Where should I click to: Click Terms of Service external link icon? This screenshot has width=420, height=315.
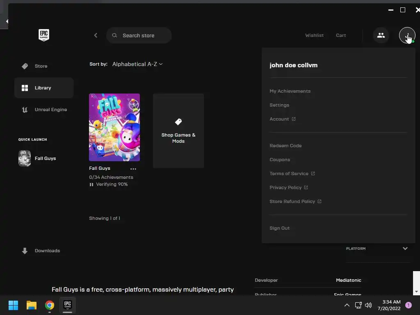[x=313, y=173]
